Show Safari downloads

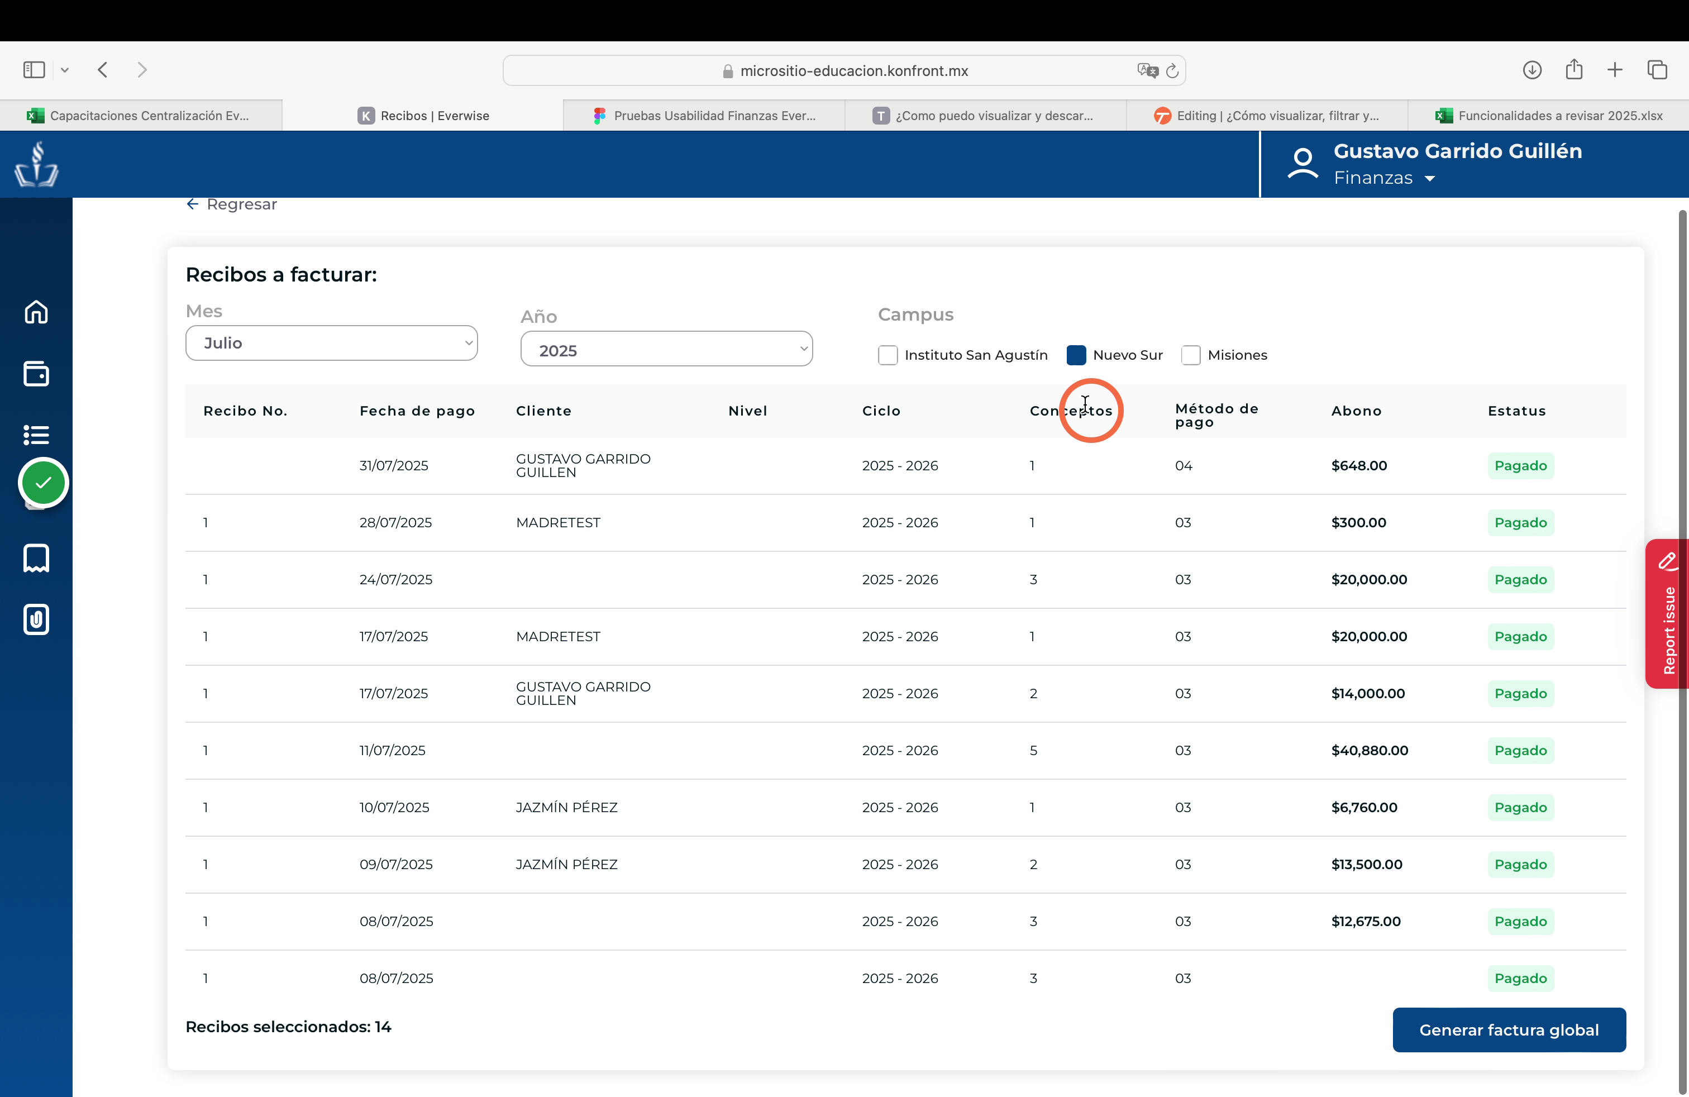pyautogui.click(x=1532, y=69)
